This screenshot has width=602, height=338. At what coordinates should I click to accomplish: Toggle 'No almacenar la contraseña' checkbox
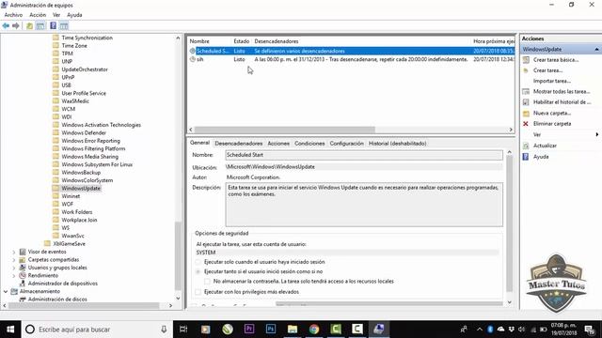207,282
